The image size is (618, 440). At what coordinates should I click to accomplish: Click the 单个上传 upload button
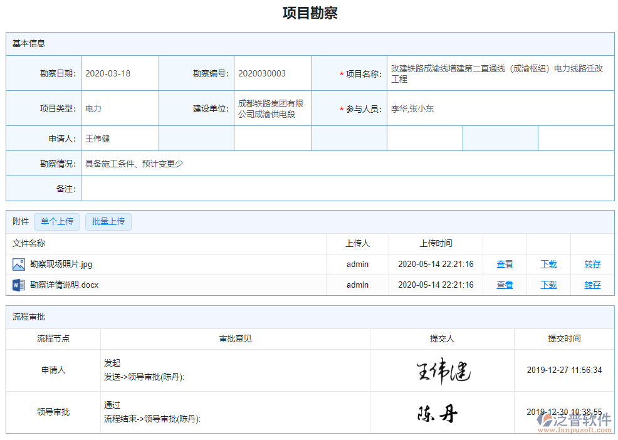(57, 221)
